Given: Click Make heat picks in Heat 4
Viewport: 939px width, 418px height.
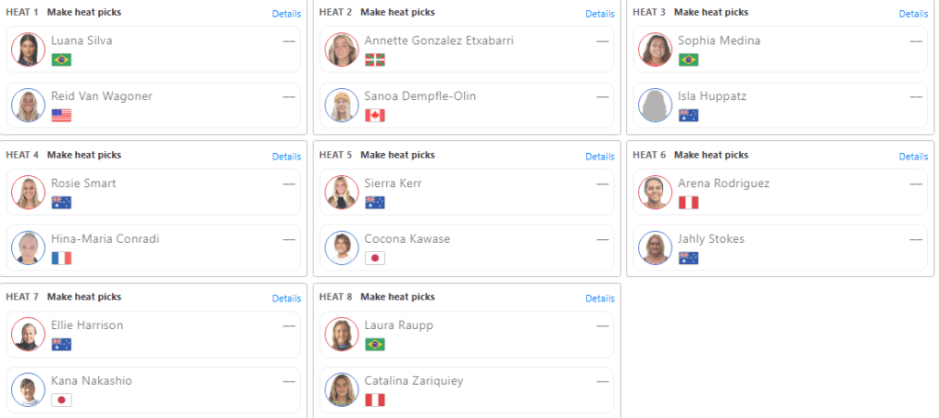Looking at the screenshot, I should click(x=84, y=155).
